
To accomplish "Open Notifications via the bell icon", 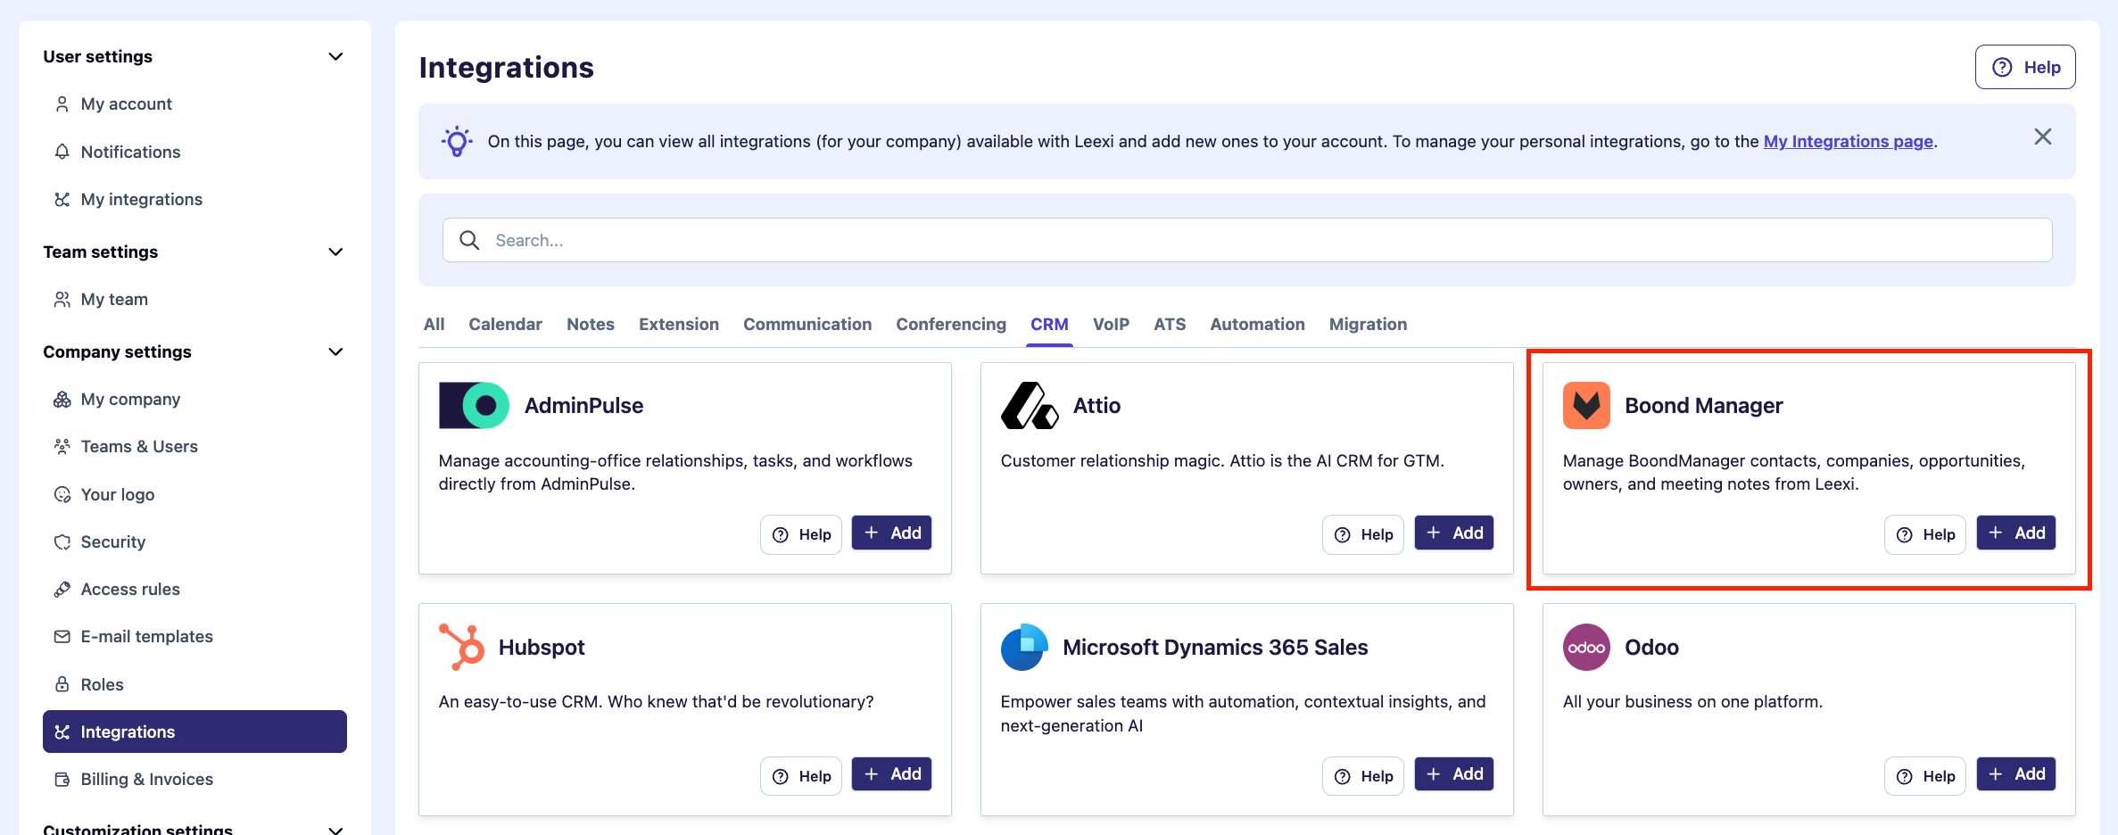I will pos(62,152).
